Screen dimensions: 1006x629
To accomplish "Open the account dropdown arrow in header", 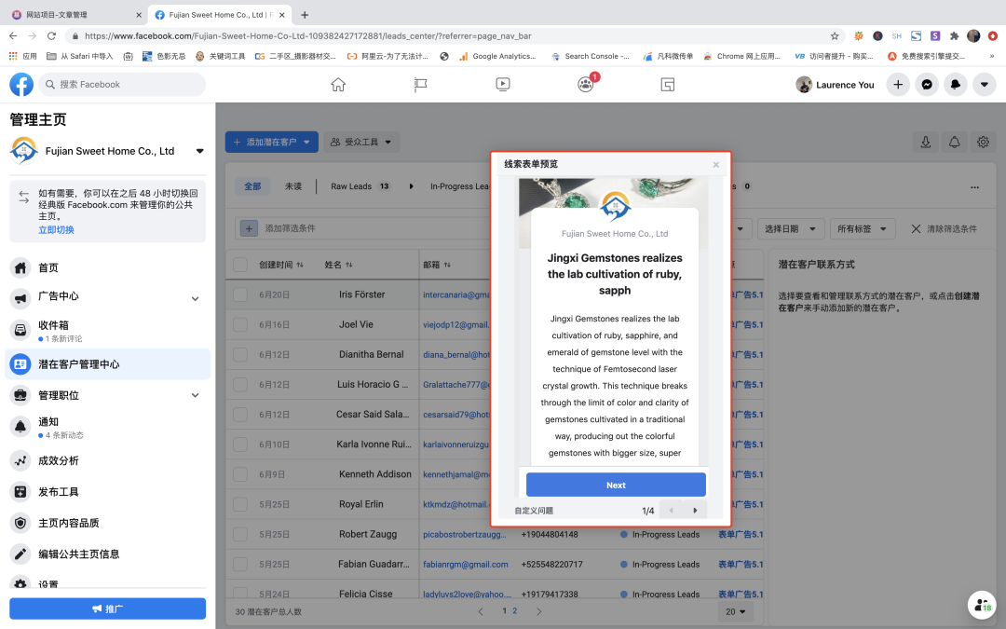I will (x=985, y=84).
